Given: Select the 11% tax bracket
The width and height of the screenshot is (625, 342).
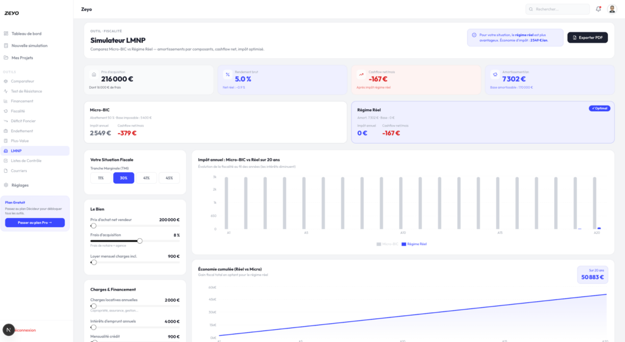Looking at the screenshot, I should tap(100, 178).
